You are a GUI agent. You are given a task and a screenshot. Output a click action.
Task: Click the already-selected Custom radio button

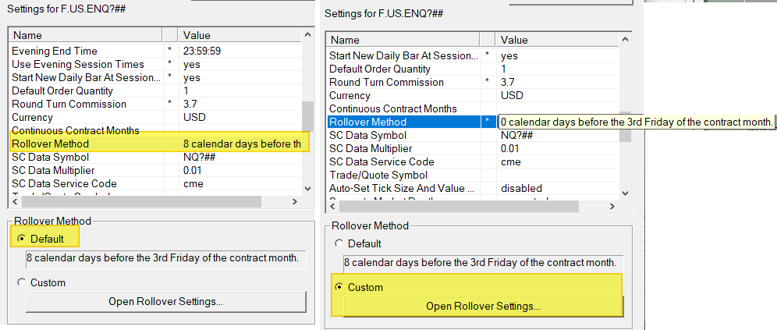point(339,287)
